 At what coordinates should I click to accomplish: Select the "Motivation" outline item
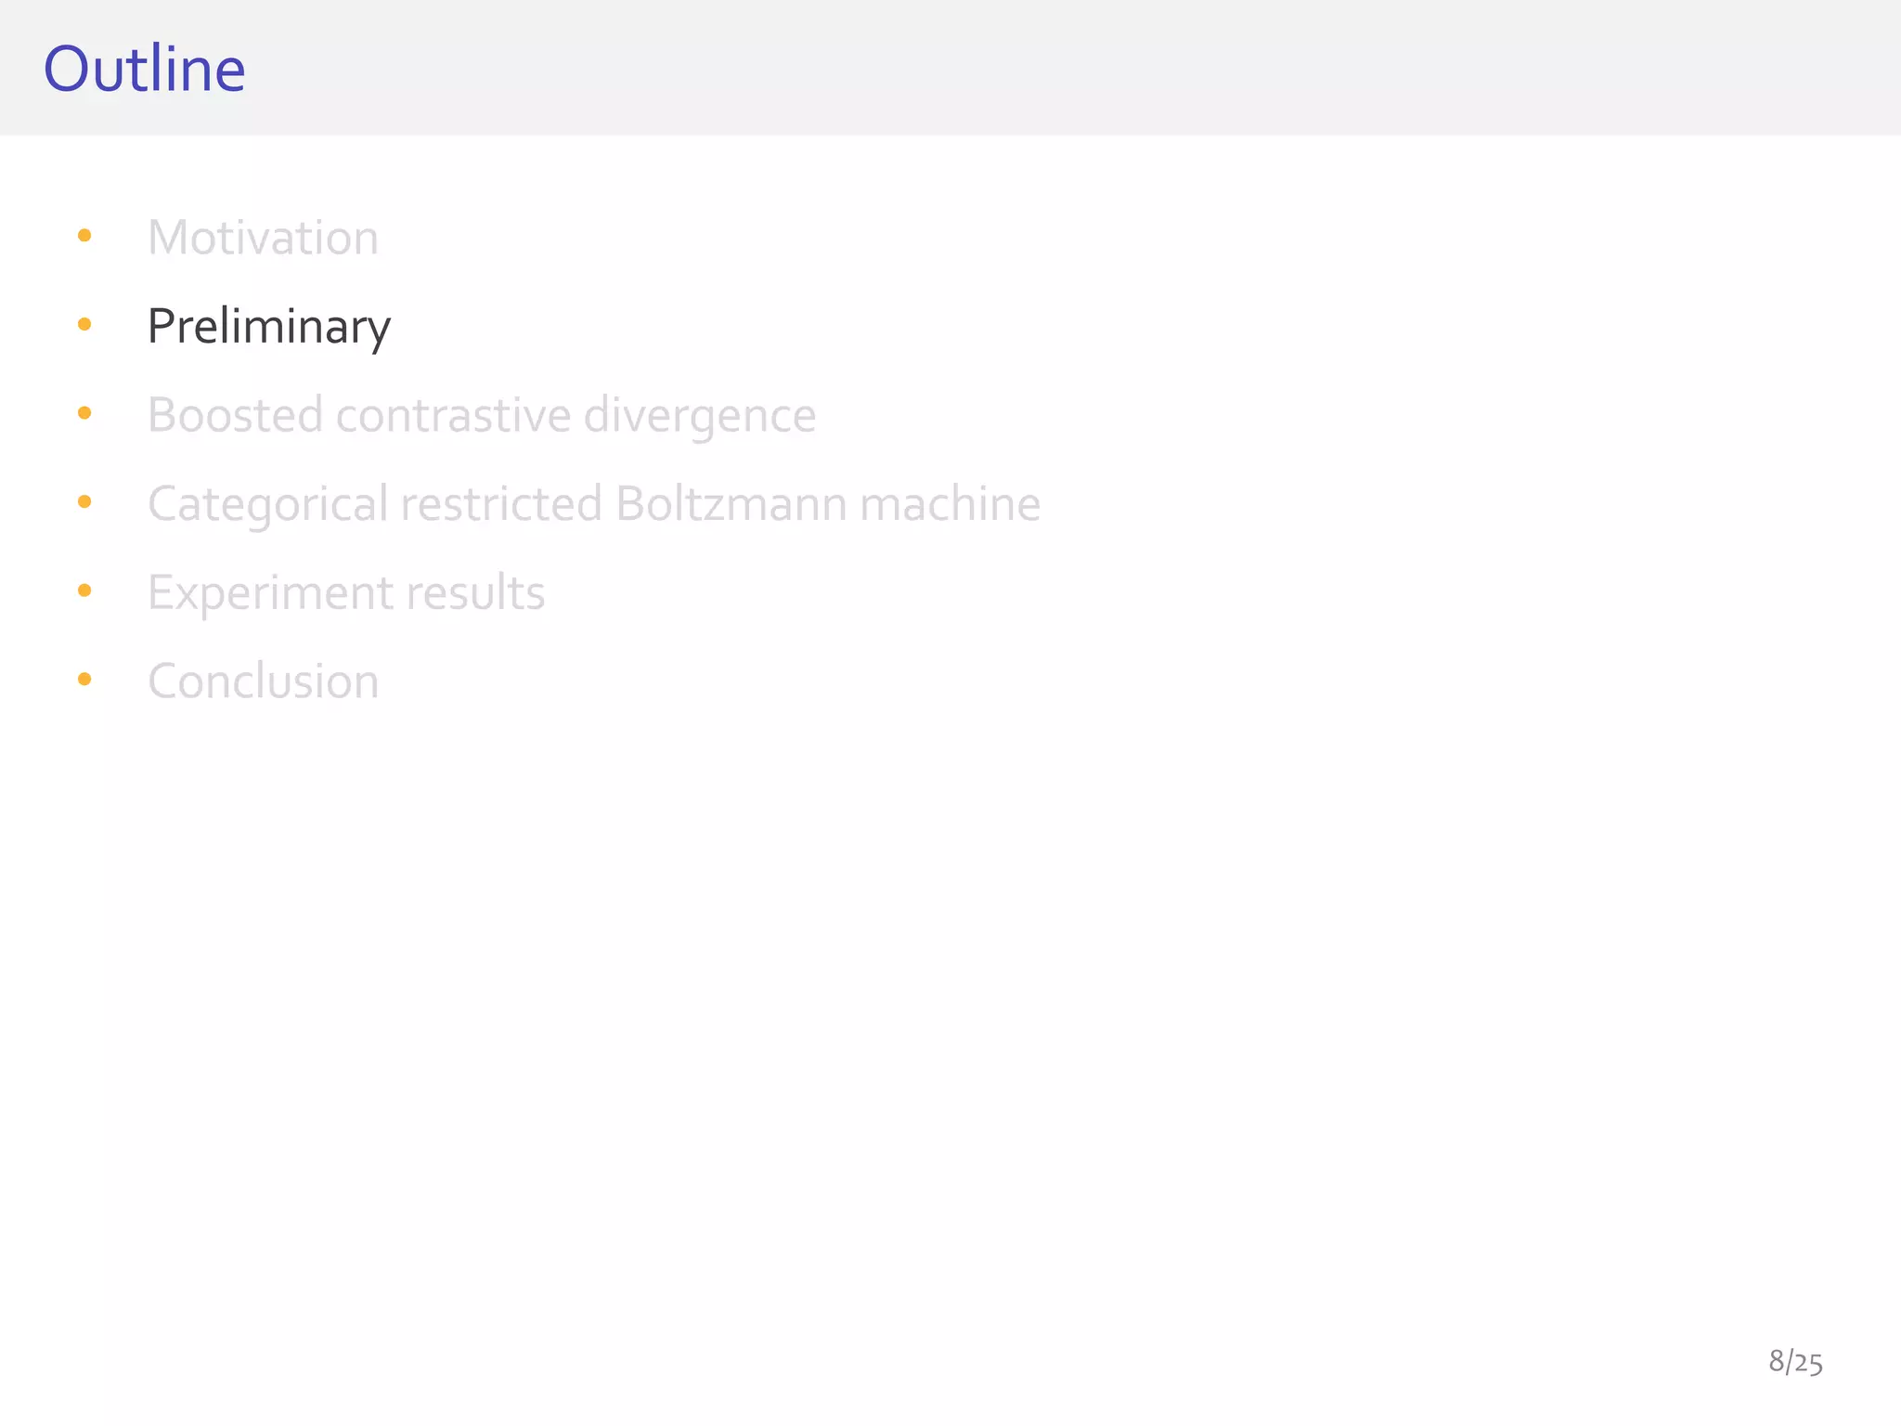[x=263, y=238]
